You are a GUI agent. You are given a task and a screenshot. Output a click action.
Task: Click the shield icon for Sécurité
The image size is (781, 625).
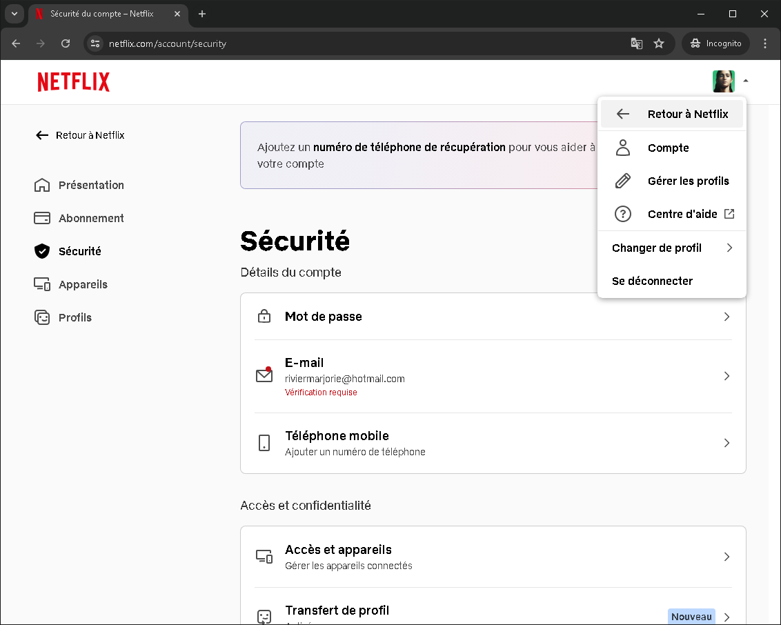(42, 251)
